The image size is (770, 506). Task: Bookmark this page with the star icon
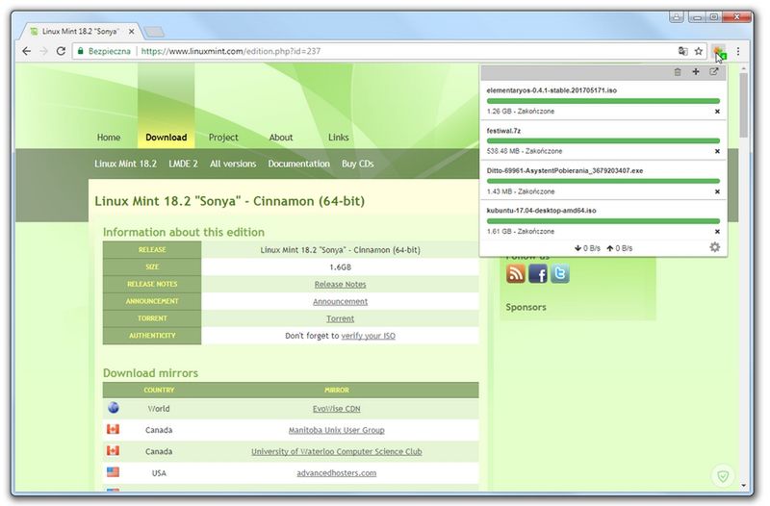[699, 51]
